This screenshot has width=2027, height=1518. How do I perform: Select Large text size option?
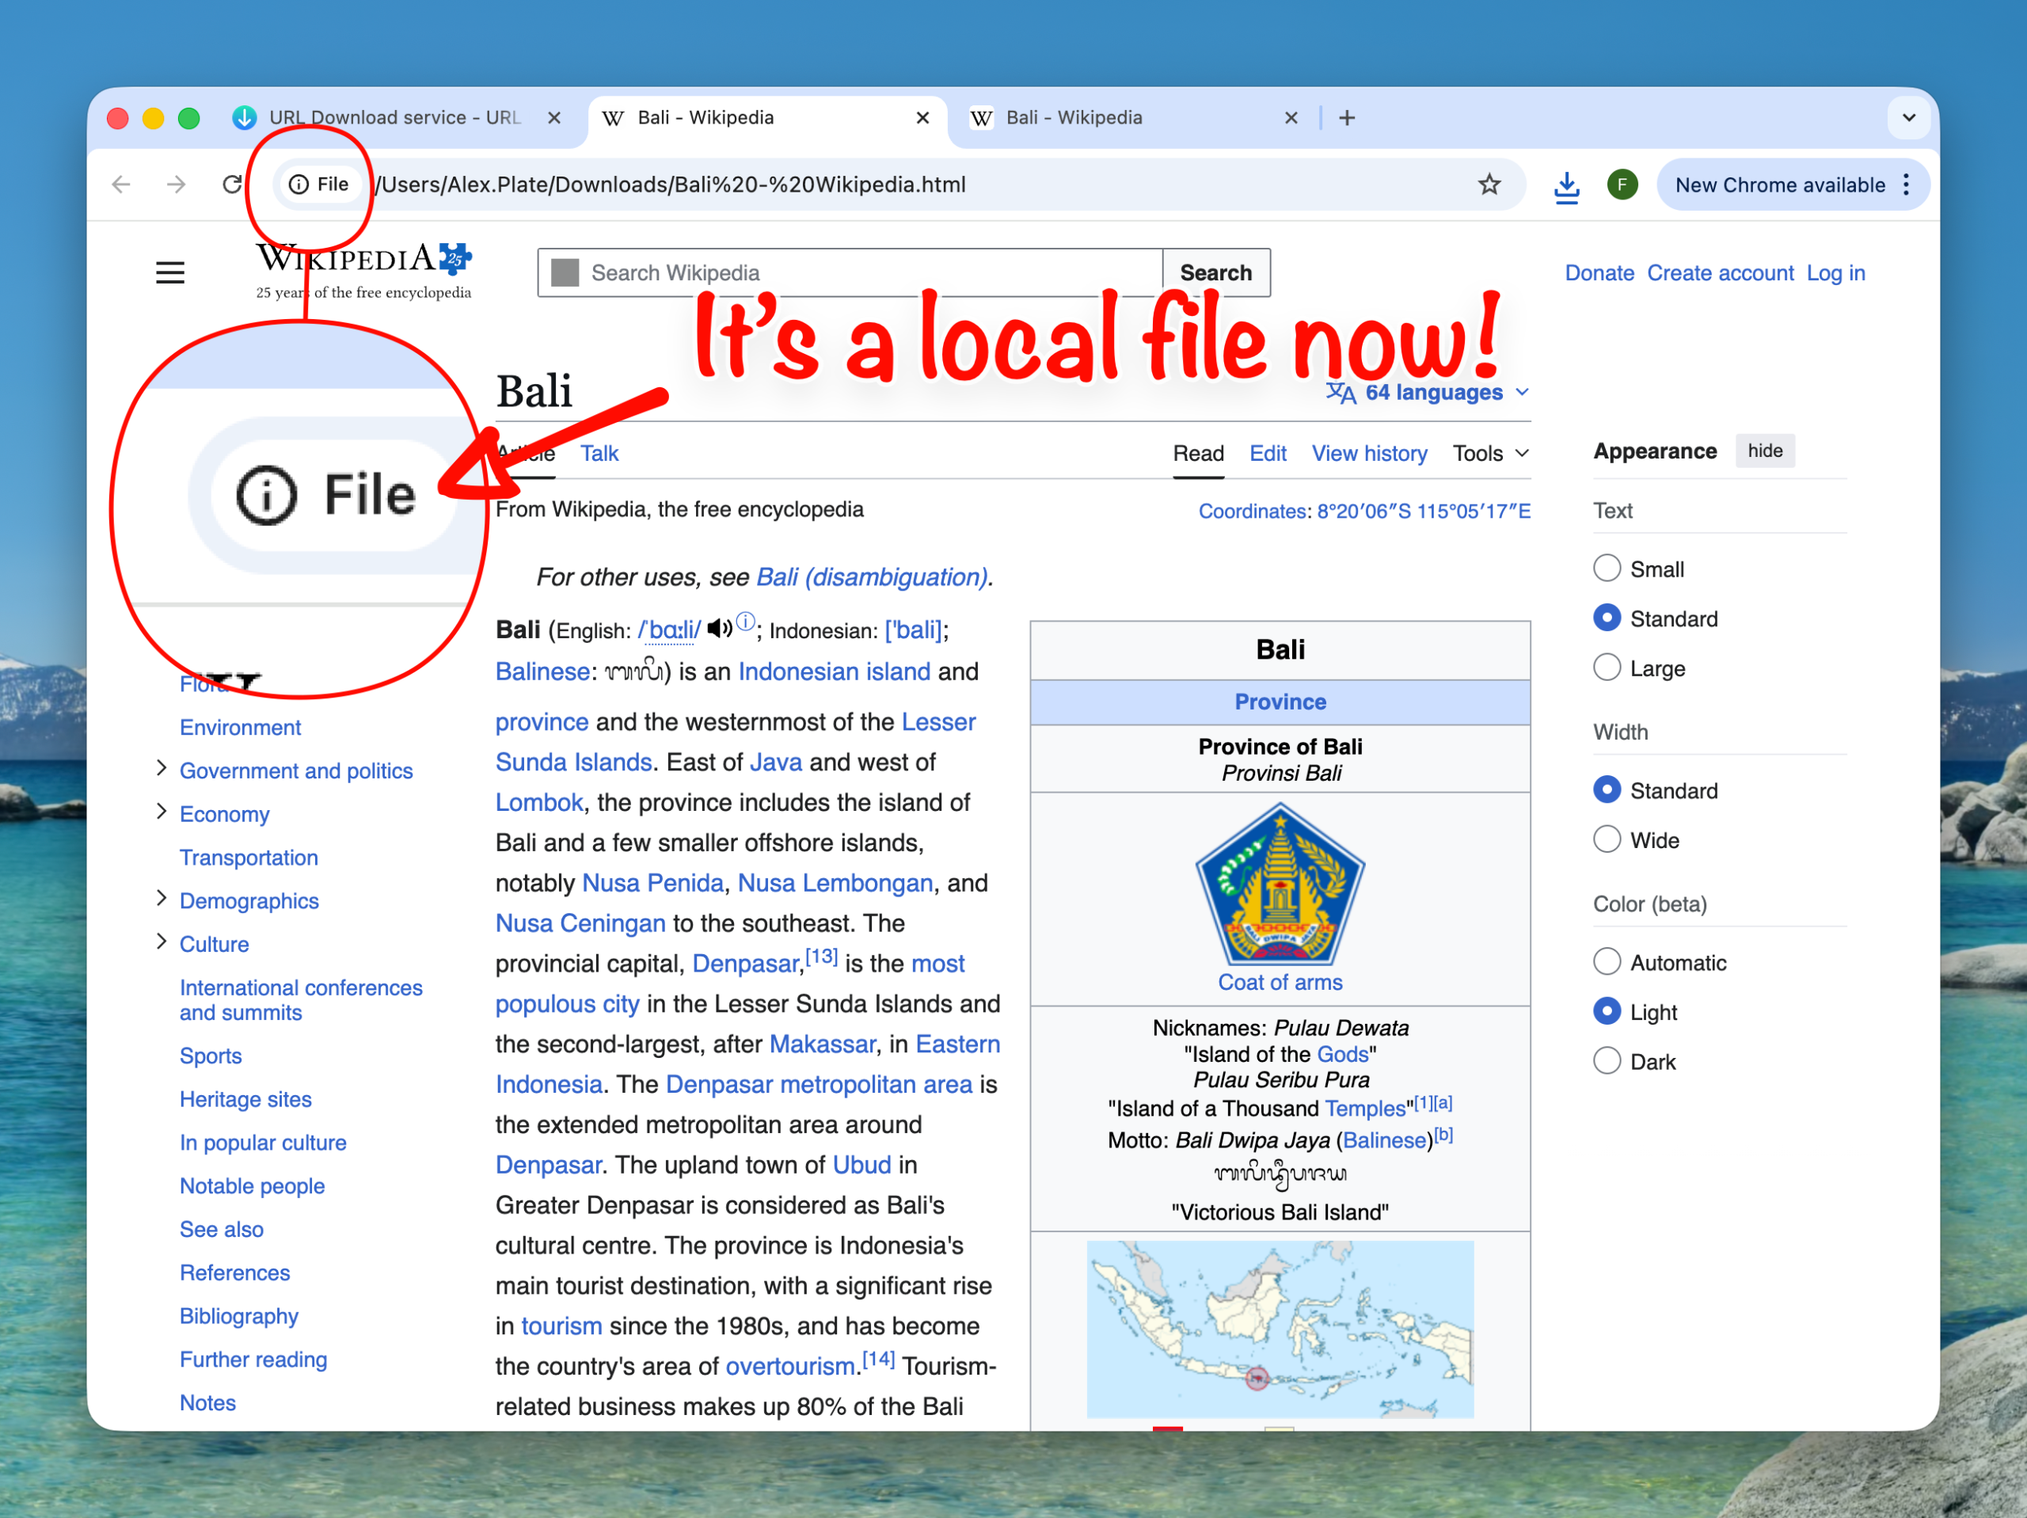coord(1607,668)
